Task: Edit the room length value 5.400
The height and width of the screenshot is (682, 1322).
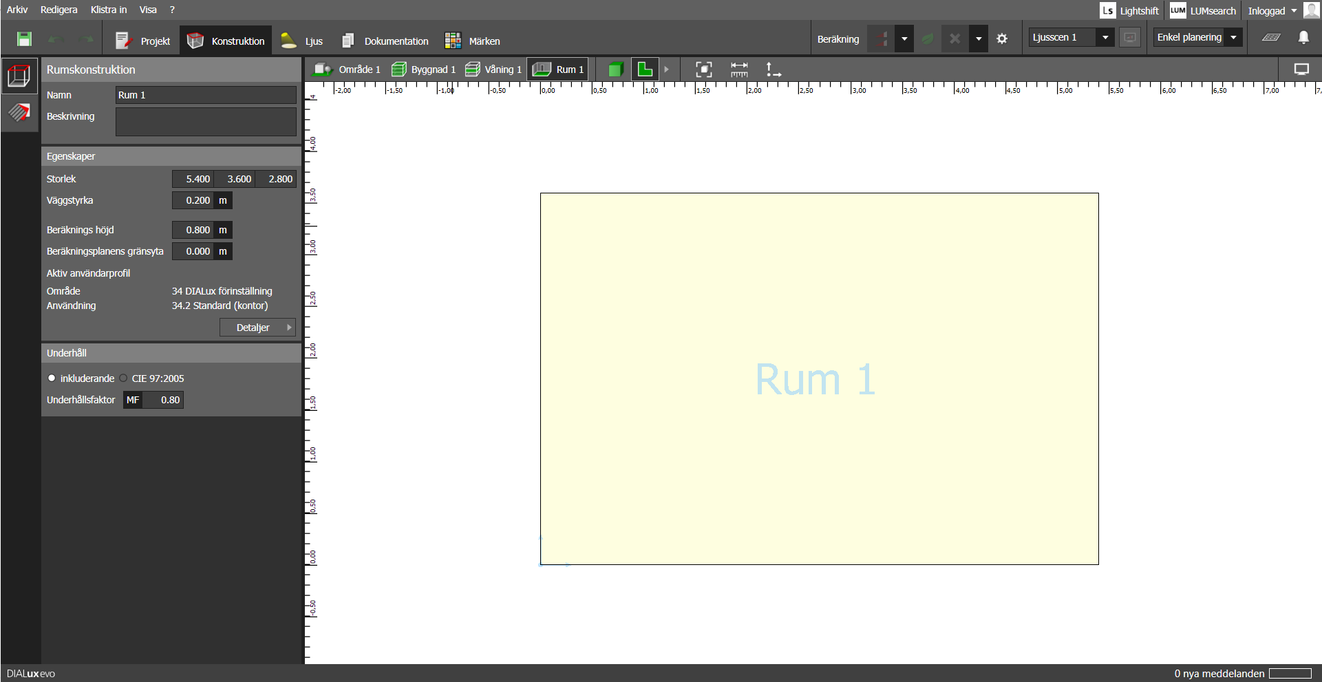Action: 193,179
